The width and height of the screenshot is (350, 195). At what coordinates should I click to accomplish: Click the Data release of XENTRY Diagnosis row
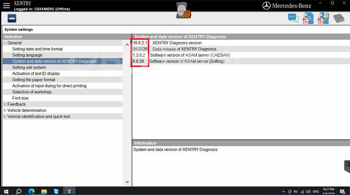tap(241, 49)
